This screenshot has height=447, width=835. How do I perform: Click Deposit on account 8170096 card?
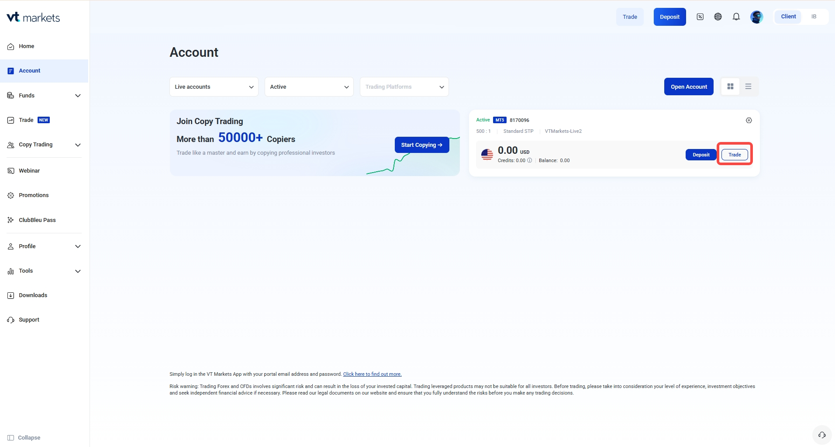pyautogui.click(x=701, y=155)
